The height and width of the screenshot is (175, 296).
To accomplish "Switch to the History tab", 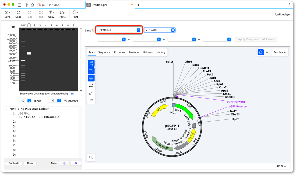I will point(161,52).
